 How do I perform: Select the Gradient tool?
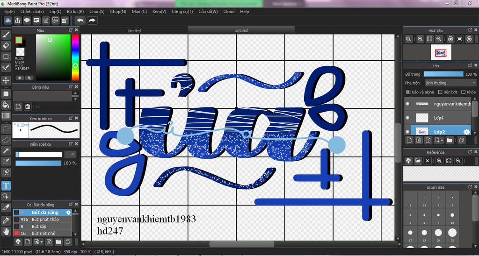(6, 116)
